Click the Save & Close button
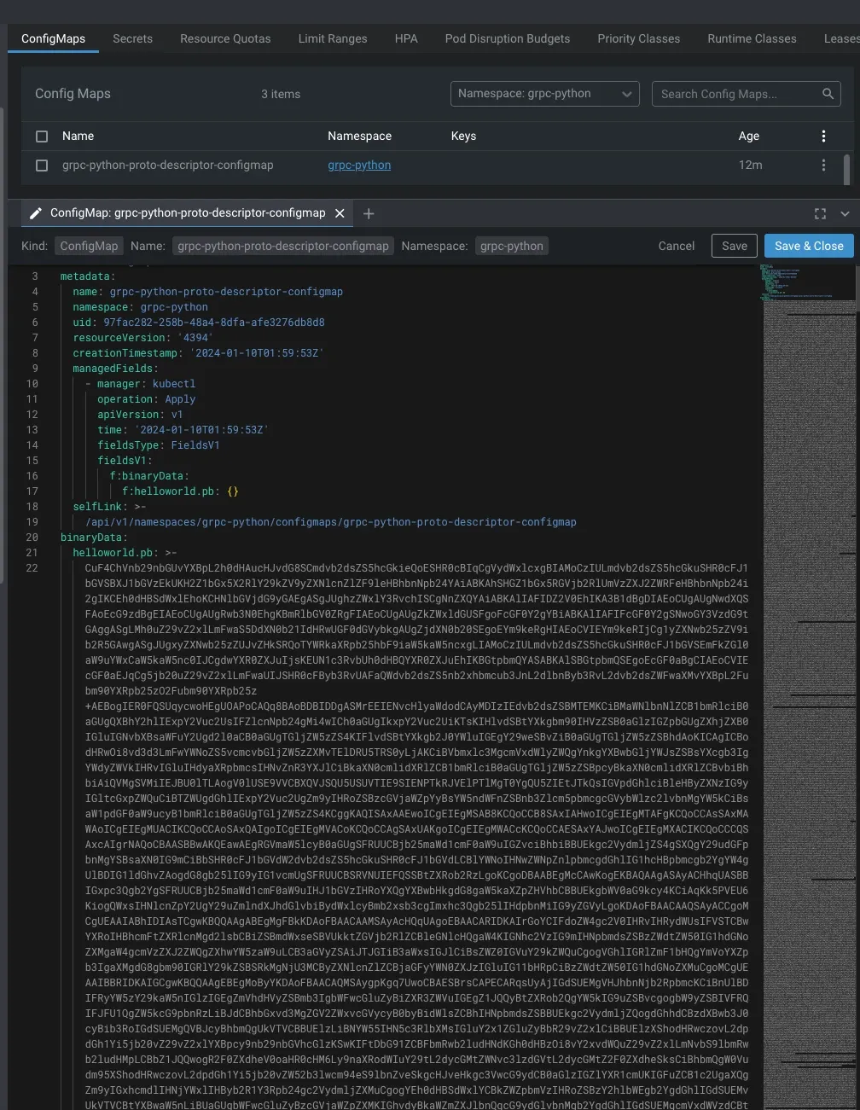This screenshot has height=1110, width=860. 809,246
